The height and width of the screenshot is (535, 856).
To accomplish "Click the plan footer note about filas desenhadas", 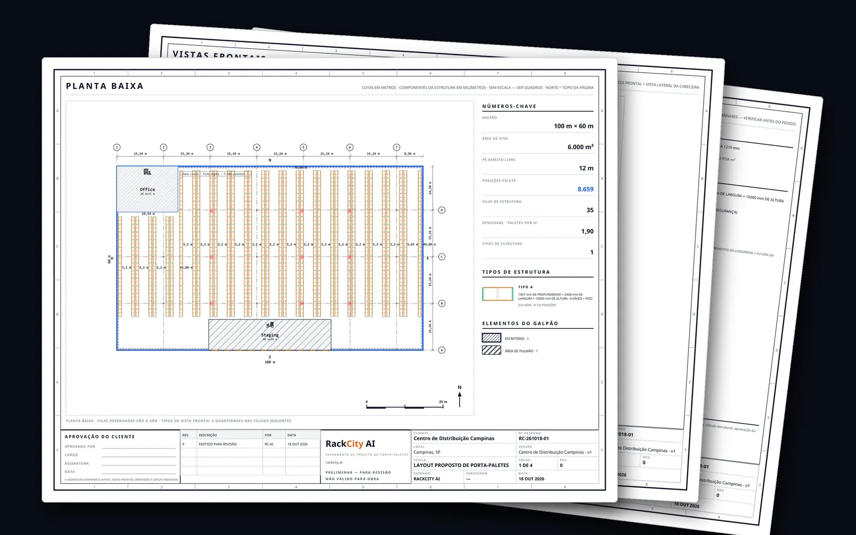I will pyautogui.click(x=179, y=421).
